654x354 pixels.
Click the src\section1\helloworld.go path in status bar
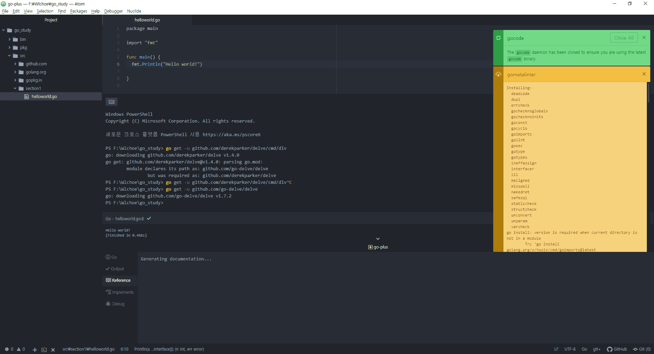pos(89,349)
